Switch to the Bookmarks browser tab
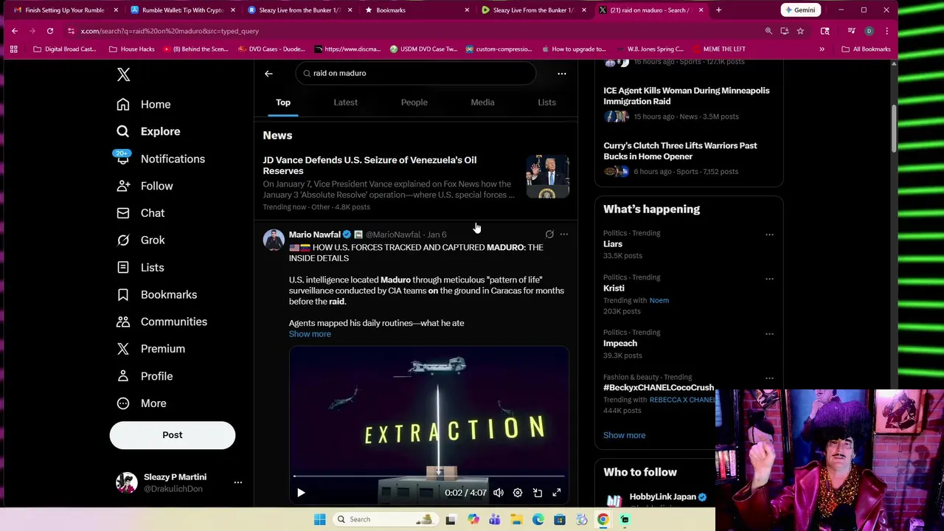Viewport: 944px width, 531px height. pyautogui.click(x=417, y=10)
